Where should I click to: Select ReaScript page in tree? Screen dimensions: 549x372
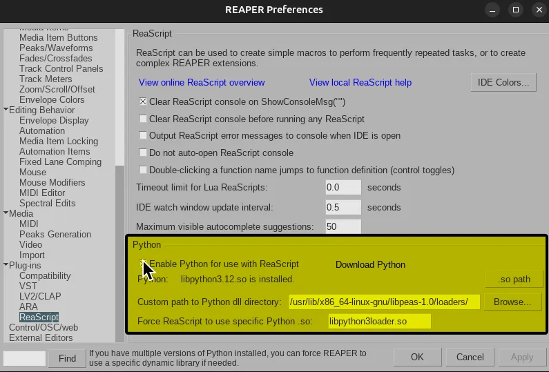(x=39, y=317)
